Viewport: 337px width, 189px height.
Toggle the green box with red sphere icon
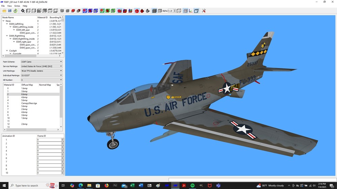102,11
